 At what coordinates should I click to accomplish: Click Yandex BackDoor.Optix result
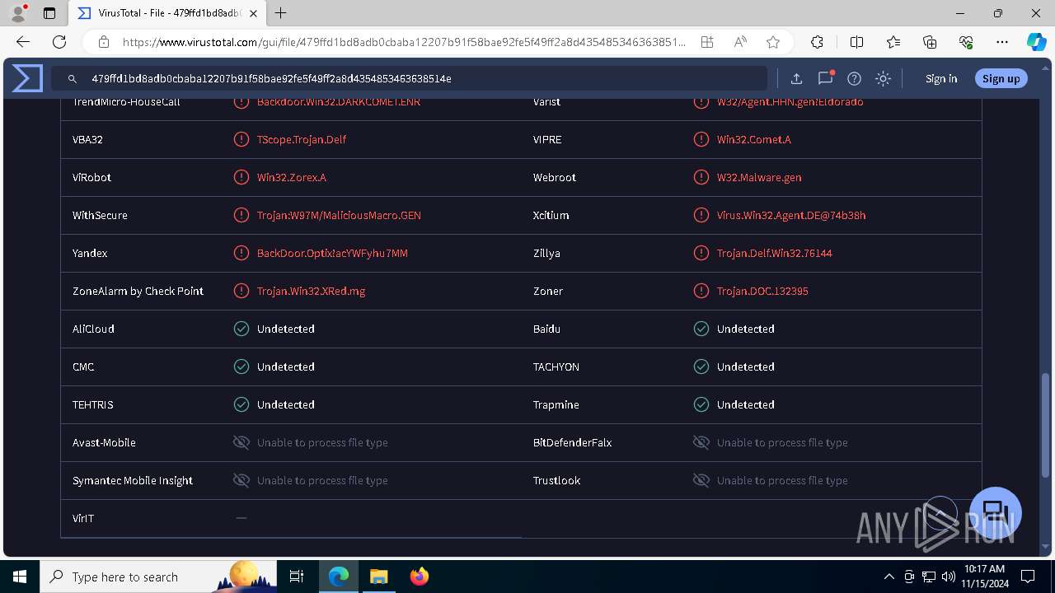pyautogui.click(x=332, y=253)
